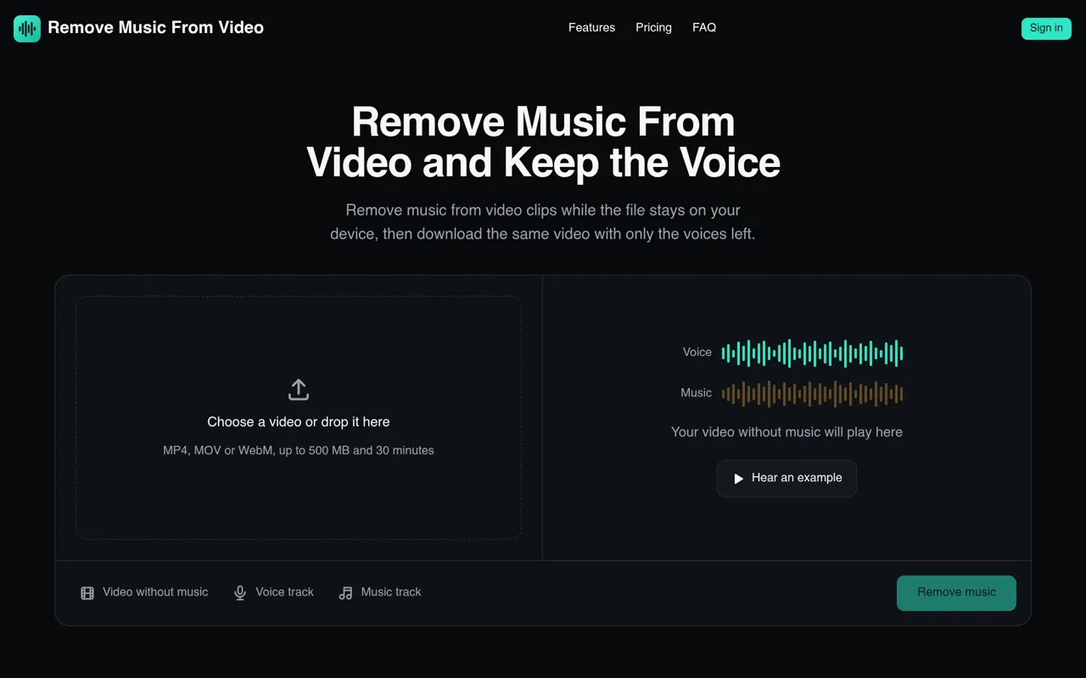Screen dimensions: 1086x678
Task: Click the Voice track label
Action: click(x=284, y=592)
